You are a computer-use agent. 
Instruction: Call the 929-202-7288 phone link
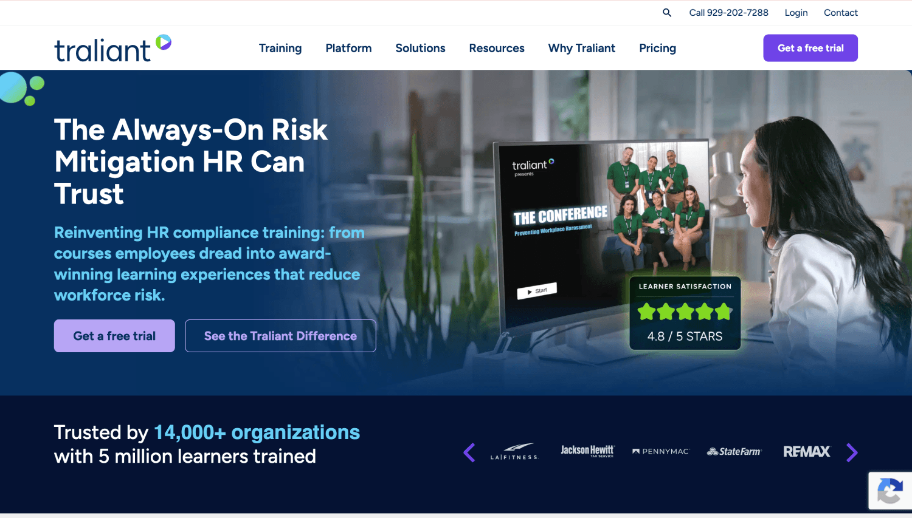coord(728,13)
